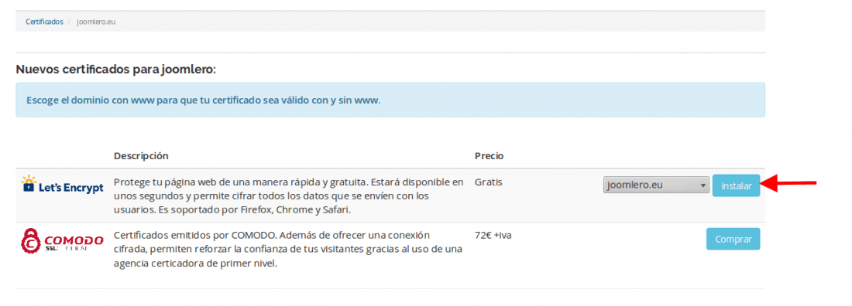Click the breadcrumb slash separator
Viewport: 852px width, 306px height.
point(70,22)
